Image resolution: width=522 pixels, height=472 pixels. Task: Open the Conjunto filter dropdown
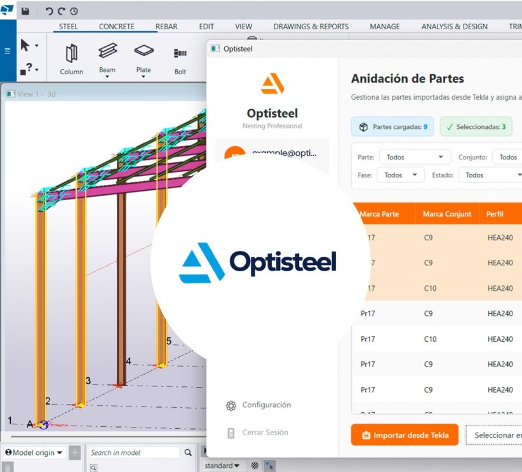pyautogui.click(x=507, y=157)
